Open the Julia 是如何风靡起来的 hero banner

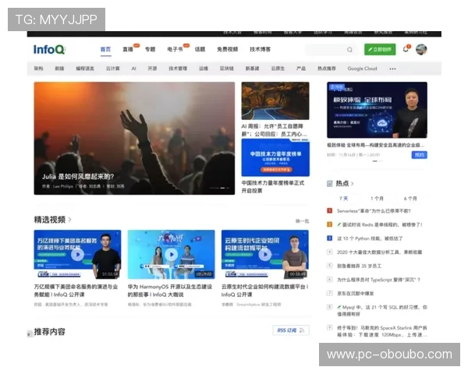point(134,139)
